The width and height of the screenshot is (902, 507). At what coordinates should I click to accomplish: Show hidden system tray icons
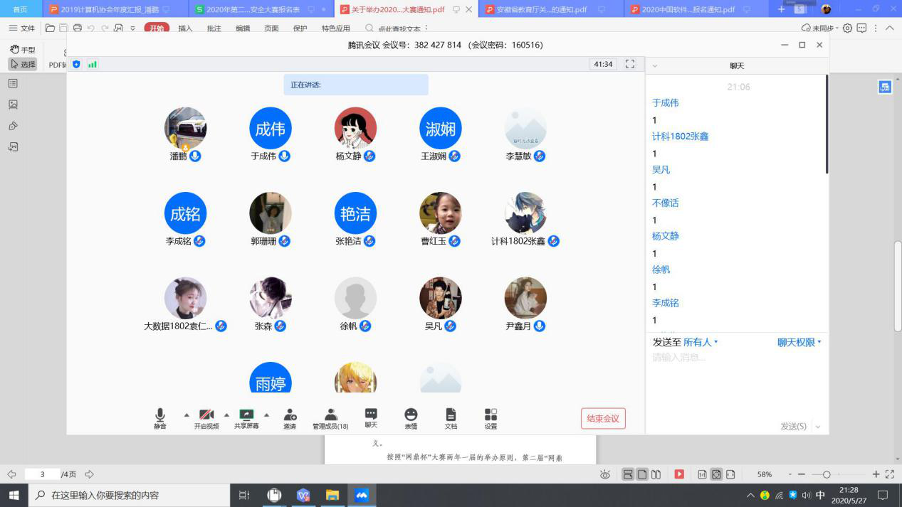click(x=750, y=495)
